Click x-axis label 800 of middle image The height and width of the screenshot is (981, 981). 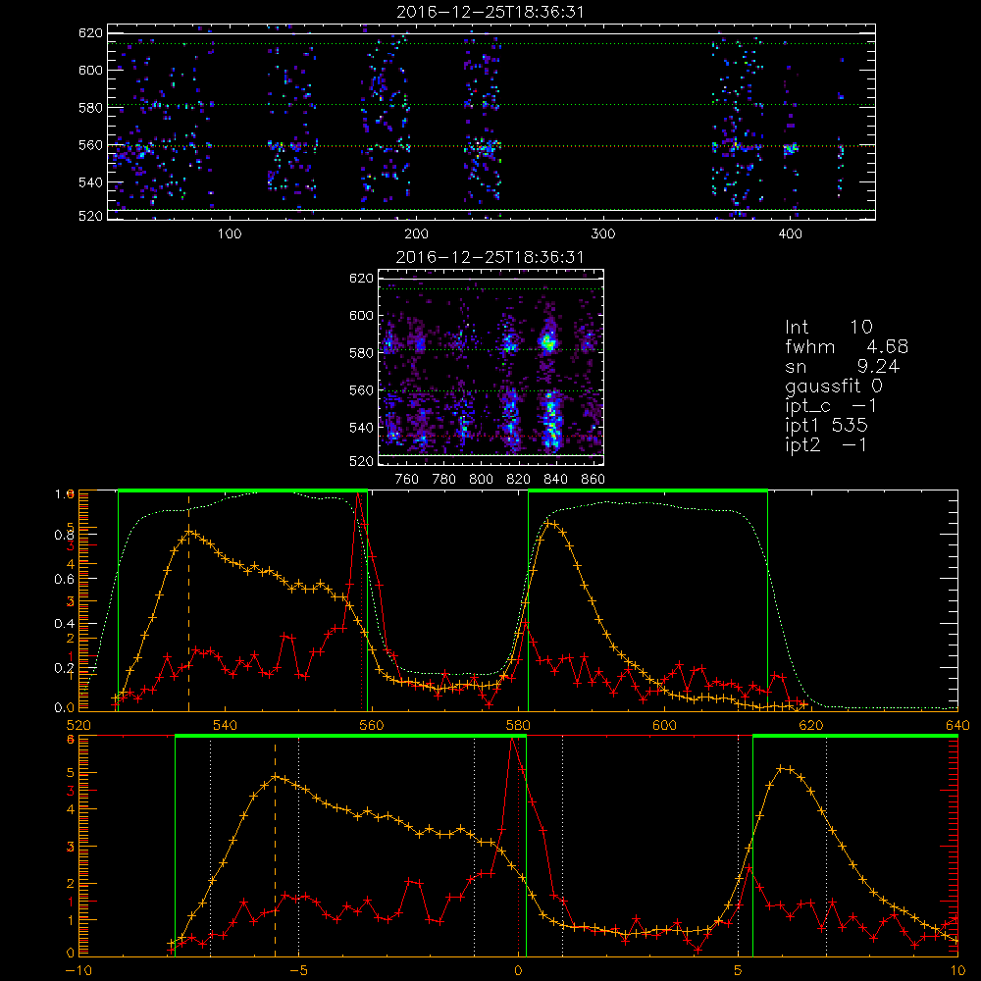coord(481,480)
